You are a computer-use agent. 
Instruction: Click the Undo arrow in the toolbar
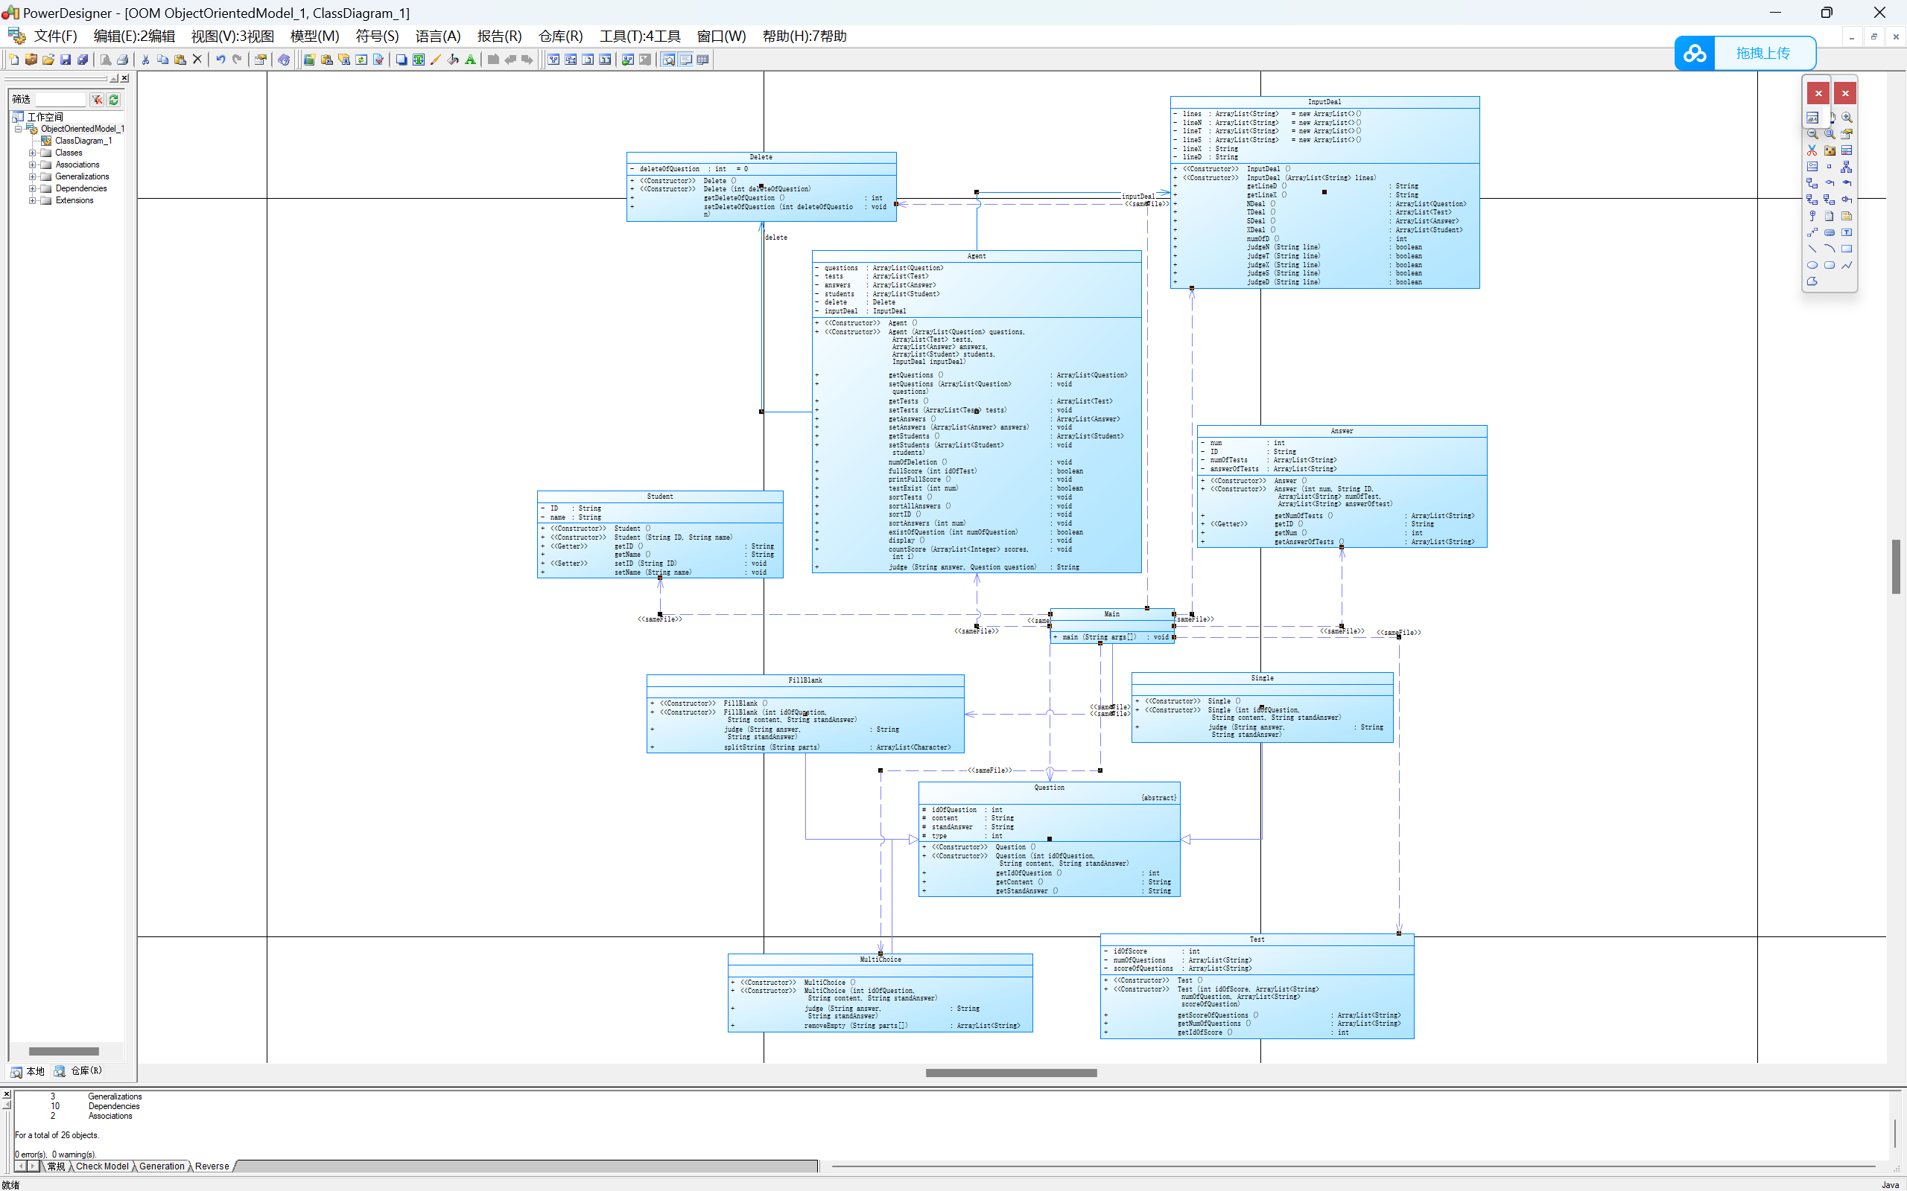[x=220, y=60]
